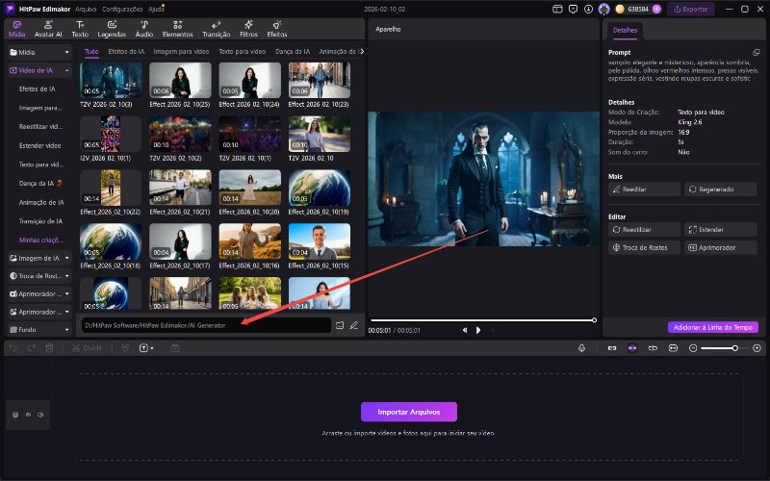Open the Configurações menu
Image resolution: width=770 pixels, height=481 pixels.
[x=122, y=8]
